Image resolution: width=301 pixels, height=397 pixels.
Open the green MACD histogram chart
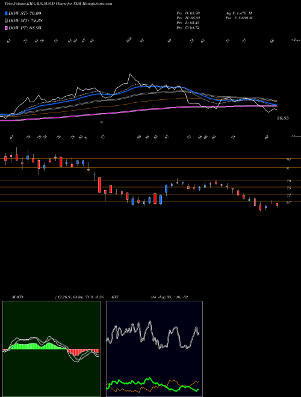click(x=51, y=349)
